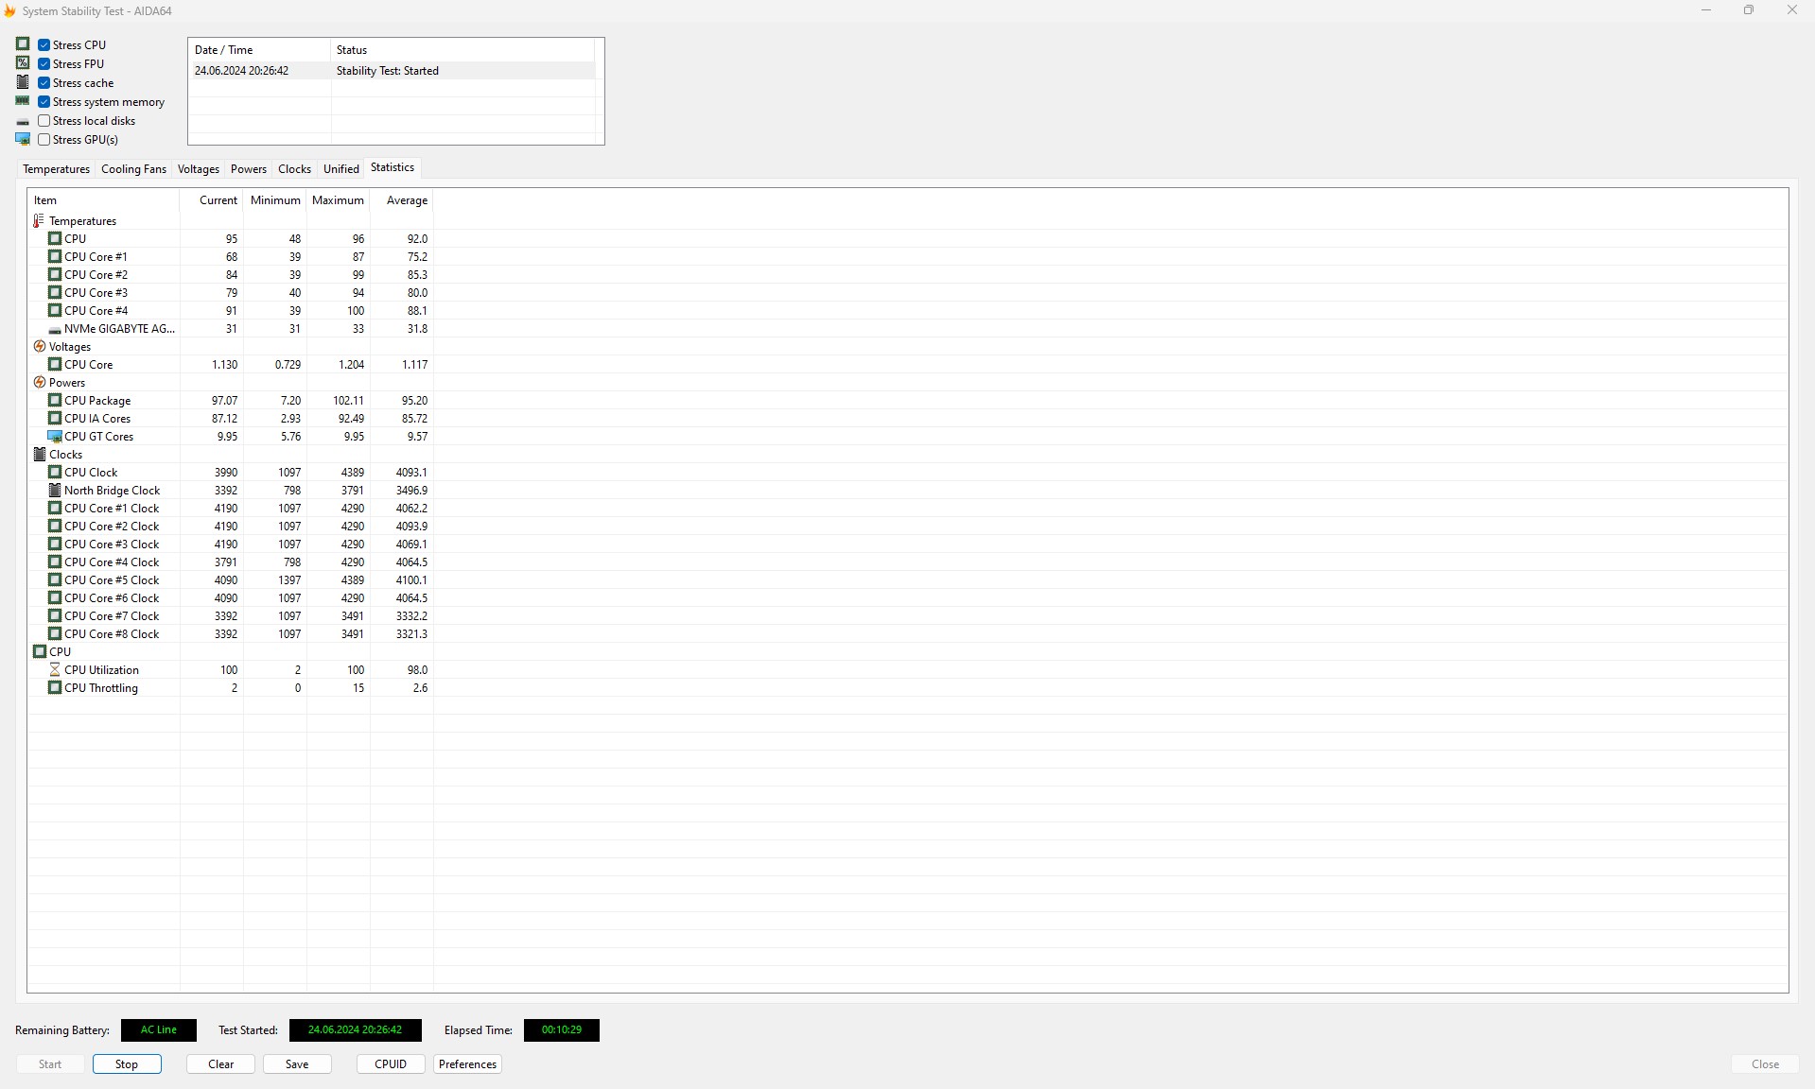Click the AC Line battery status display

click(x=159, y=1030)
